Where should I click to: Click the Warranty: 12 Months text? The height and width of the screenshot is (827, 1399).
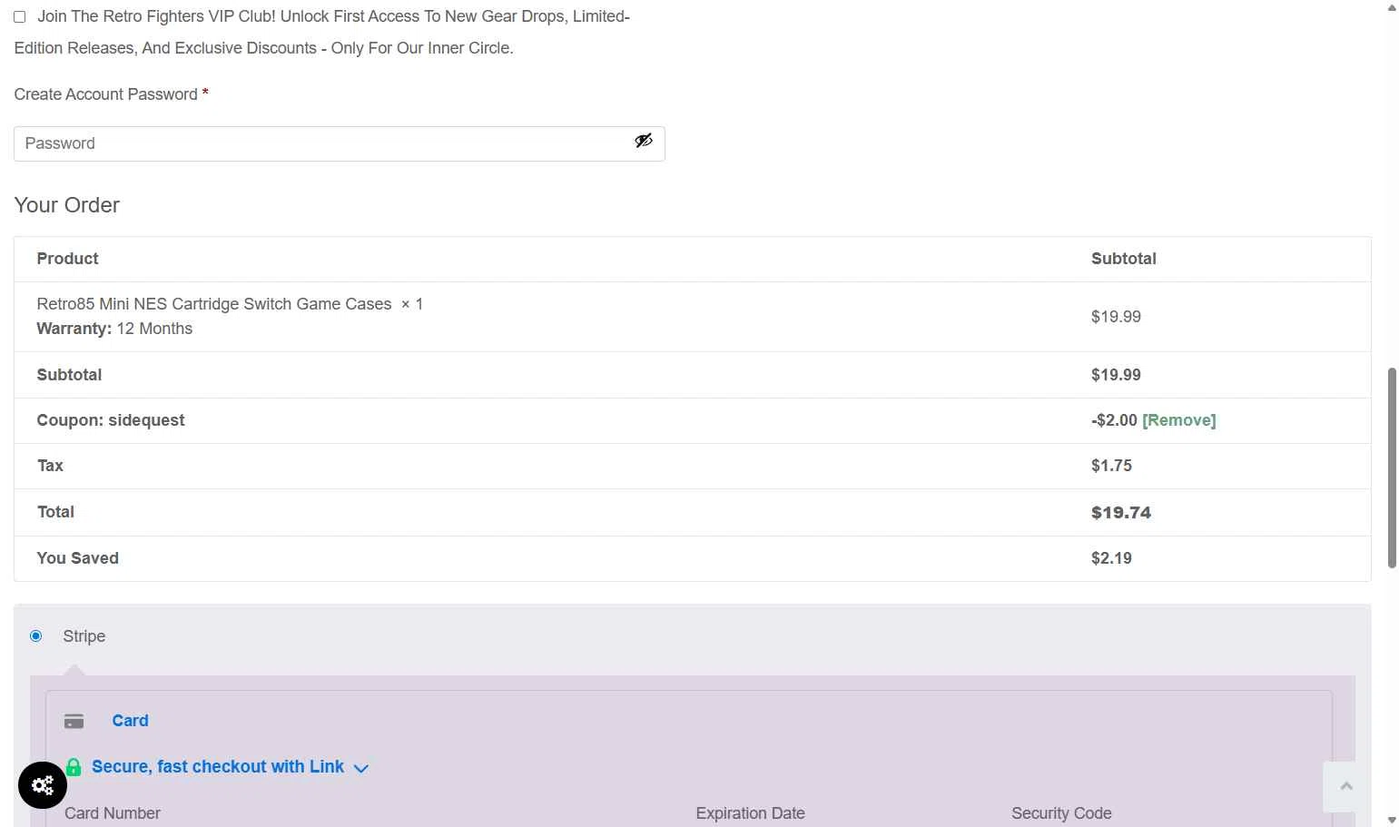(x=114, y=329)
